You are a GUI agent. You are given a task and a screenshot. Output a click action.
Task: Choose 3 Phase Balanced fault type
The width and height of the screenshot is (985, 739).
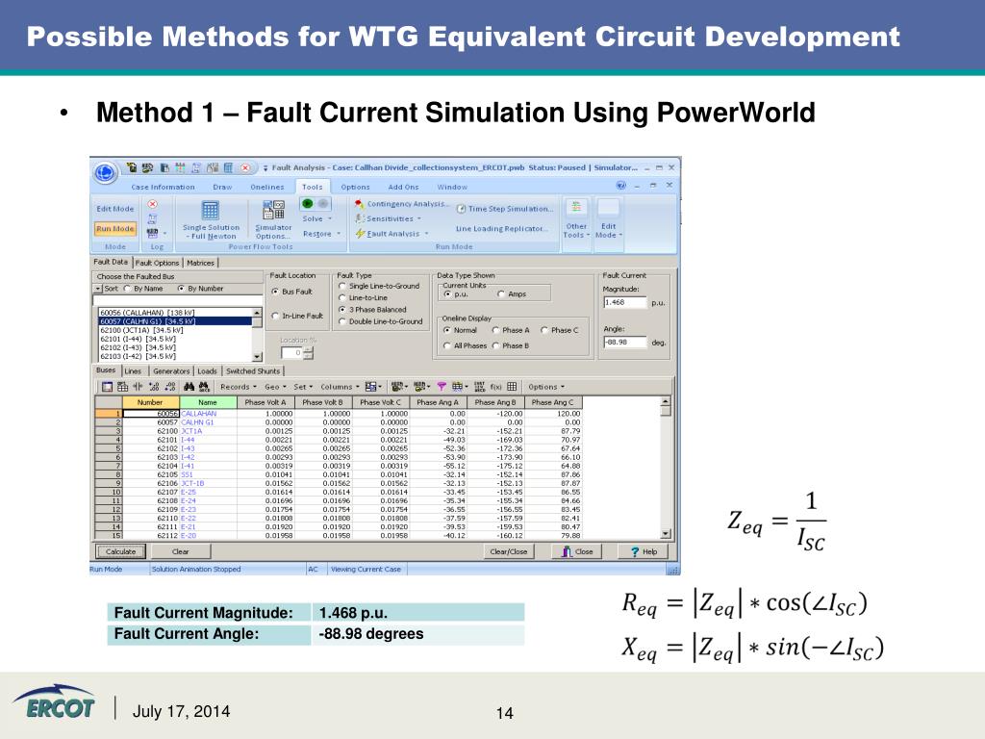(x=342, y=310)
